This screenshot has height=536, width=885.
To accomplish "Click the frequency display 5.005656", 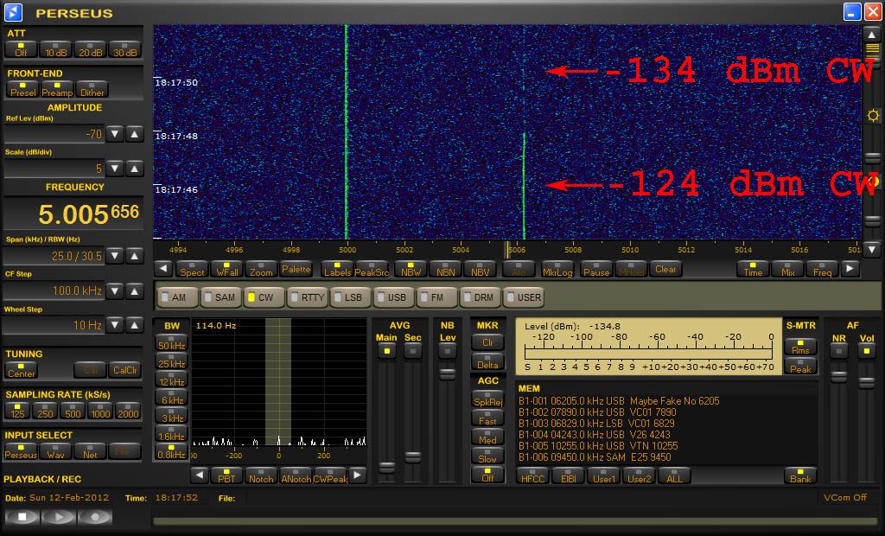I will tap(89, 214).
